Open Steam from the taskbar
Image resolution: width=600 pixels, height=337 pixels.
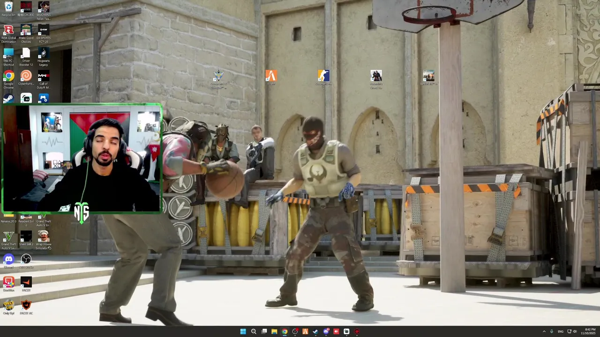coord(315,331)
